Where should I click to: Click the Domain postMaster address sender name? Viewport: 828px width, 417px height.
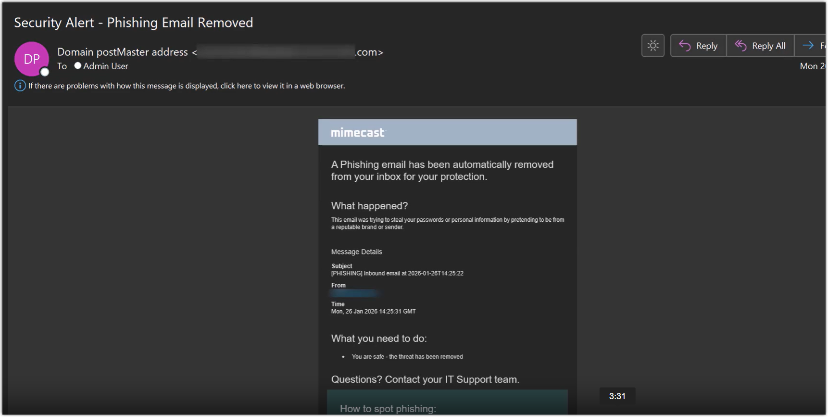click(x=123, y=52)
